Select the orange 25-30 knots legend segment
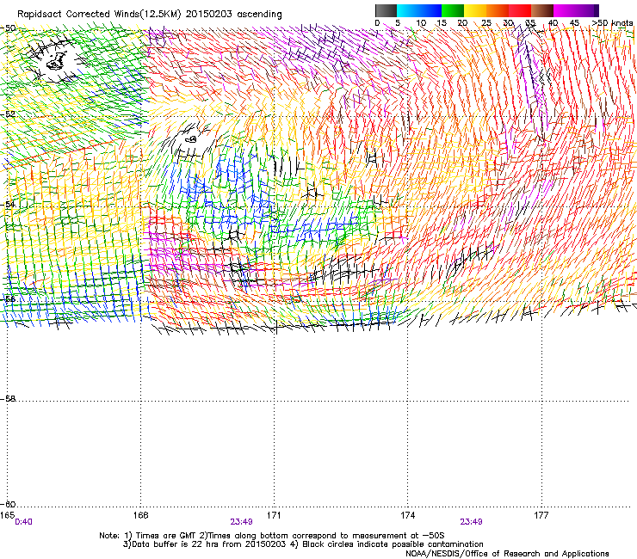Viewport: 637px width, 559px height. [x=498, y=10]
